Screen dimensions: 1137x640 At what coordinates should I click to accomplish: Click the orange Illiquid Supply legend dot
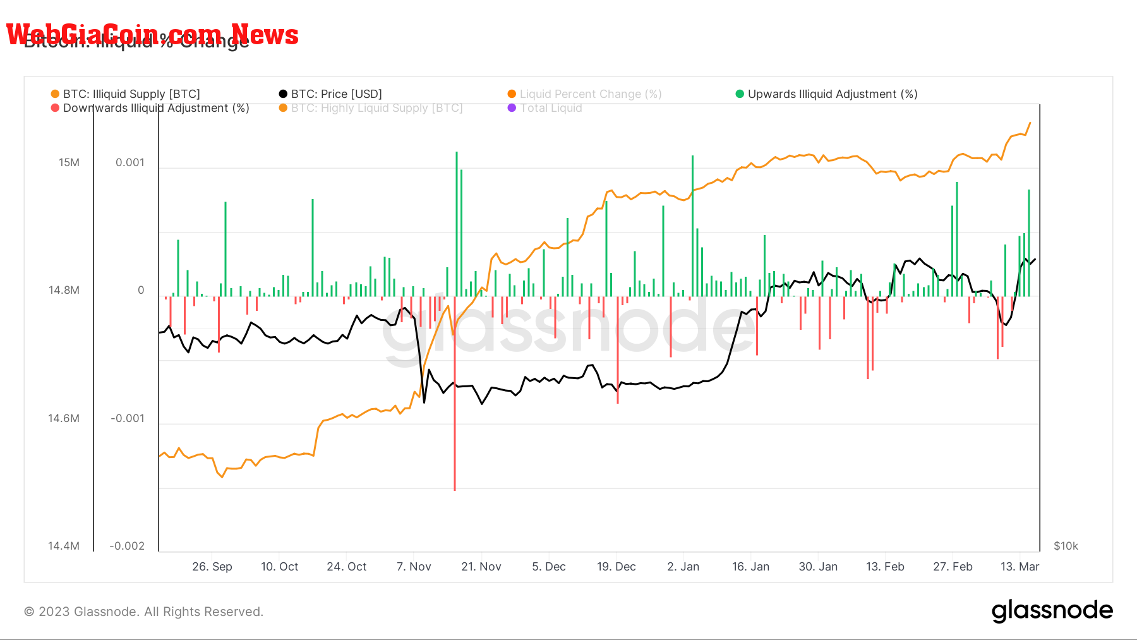[55, 94]
